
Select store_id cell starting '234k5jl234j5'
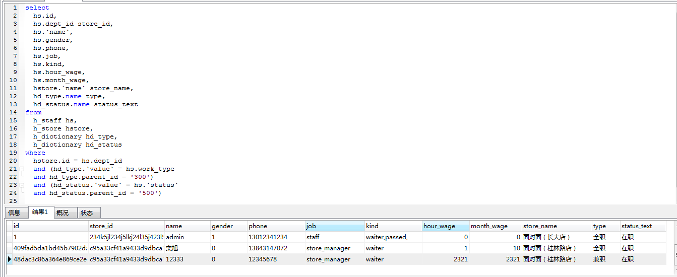pyautogui.click(x=127, y=237)
